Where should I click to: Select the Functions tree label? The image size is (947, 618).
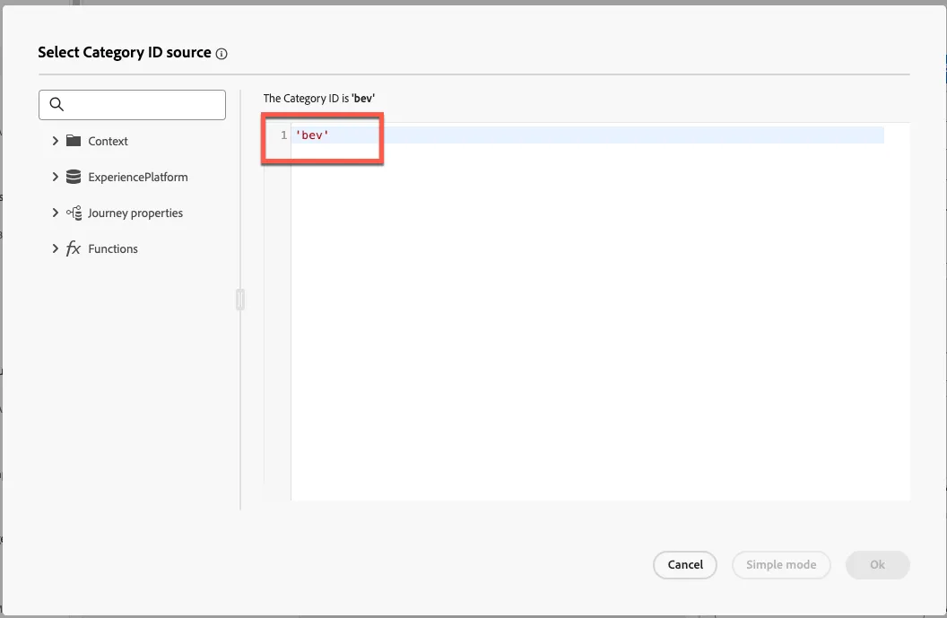point(113,248)
